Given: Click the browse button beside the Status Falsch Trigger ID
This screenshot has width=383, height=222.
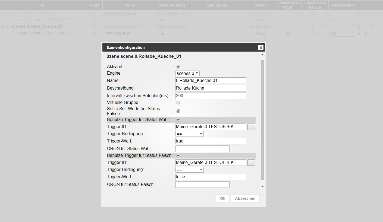Looking at the screenshot, I should pyautogui.click(x=251, y=163).
